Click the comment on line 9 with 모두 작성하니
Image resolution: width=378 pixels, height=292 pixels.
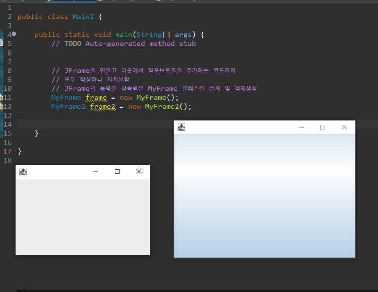[x=90, y=79]
